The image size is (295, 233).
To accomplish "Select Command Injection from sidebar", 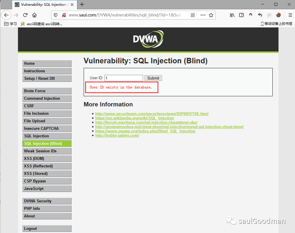I will click(47, 98).
